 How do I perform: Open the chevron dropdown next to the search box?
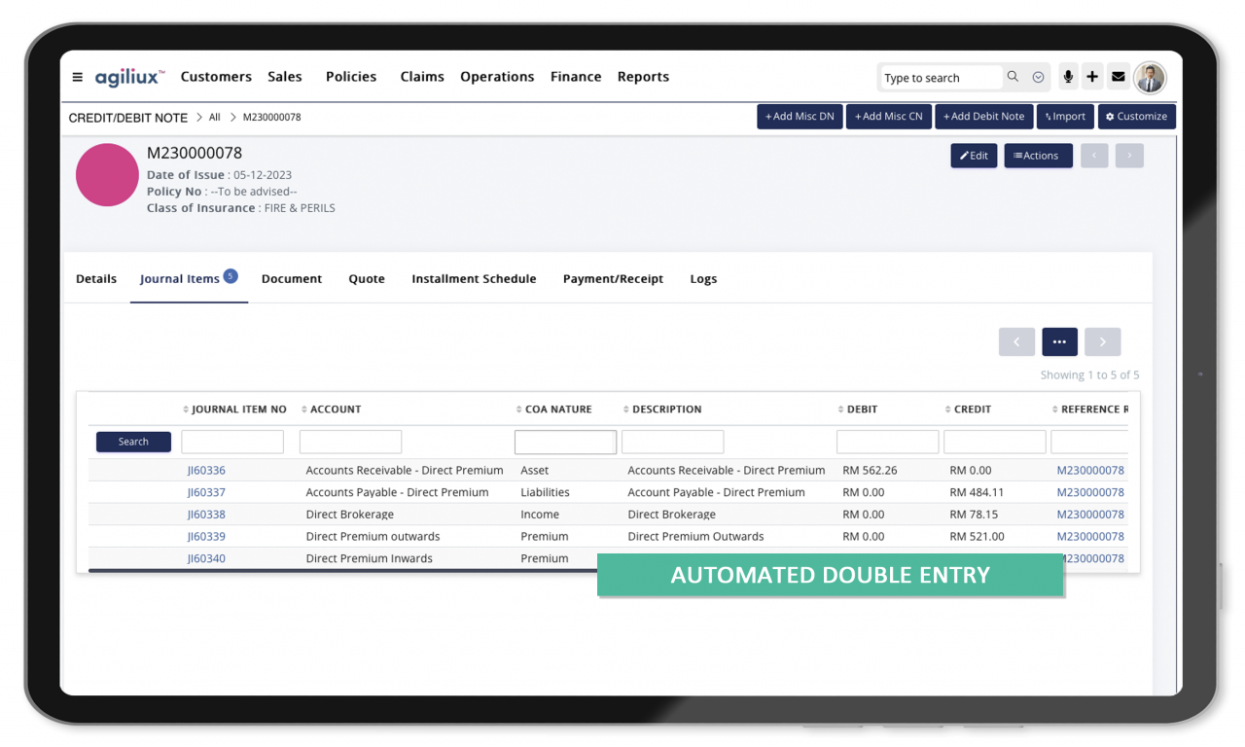(x=1038, y=77)
